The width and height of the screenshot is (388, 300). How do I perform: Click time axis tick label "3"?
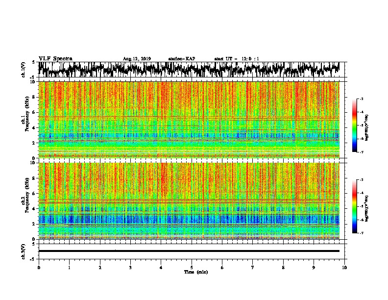pos(130,268)
